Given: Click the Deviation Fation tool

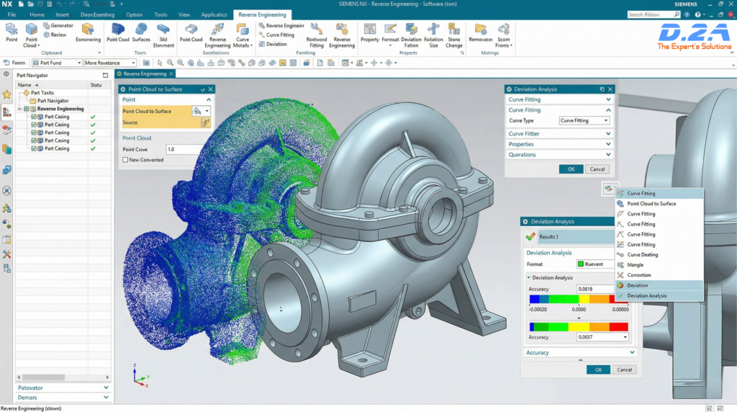Looking at the screenshot, I should (411, 35).
